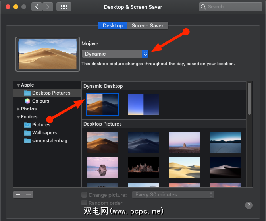
Task: Show all preferences grid button
Action: (64, 7)
